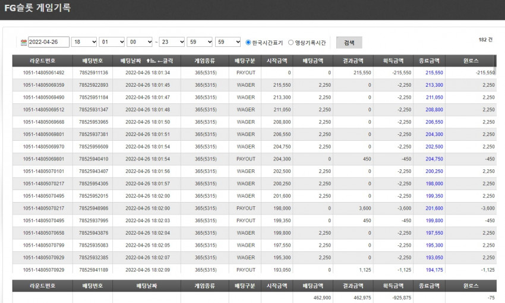This screenshot has width=505, height=303.
Task: Click the ending amount link 195,300
Action: pyautogui.click(x=434, y=245)
